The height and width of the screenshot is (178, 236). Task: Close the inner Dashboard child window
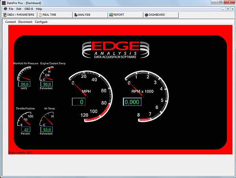point(232,9)
